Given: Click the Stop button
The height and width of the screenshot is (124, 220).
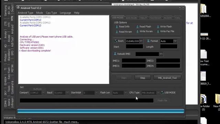Looking at the screenshot, I should (x=143, y=78).
